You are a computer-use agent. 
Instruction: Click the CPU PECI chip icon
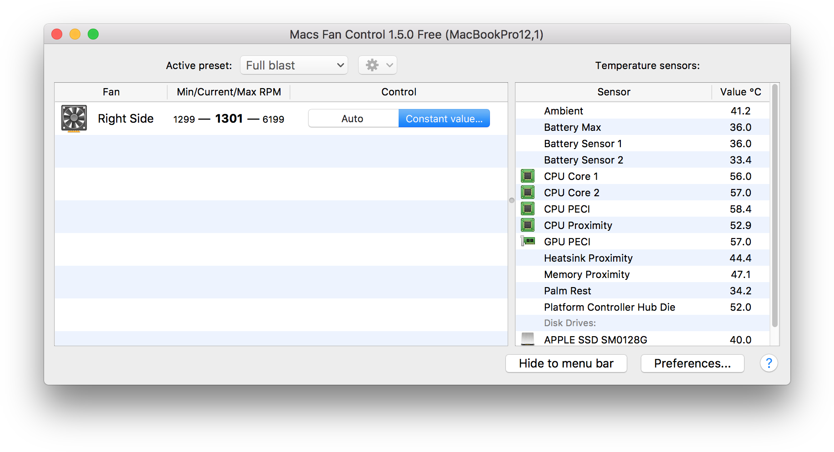point(528,209)
